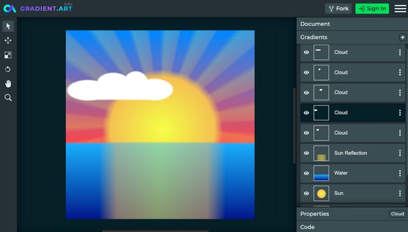Viewport: 408px width, 232px height.
Task: Expand the Code panel
Action: tap(352, 227)
